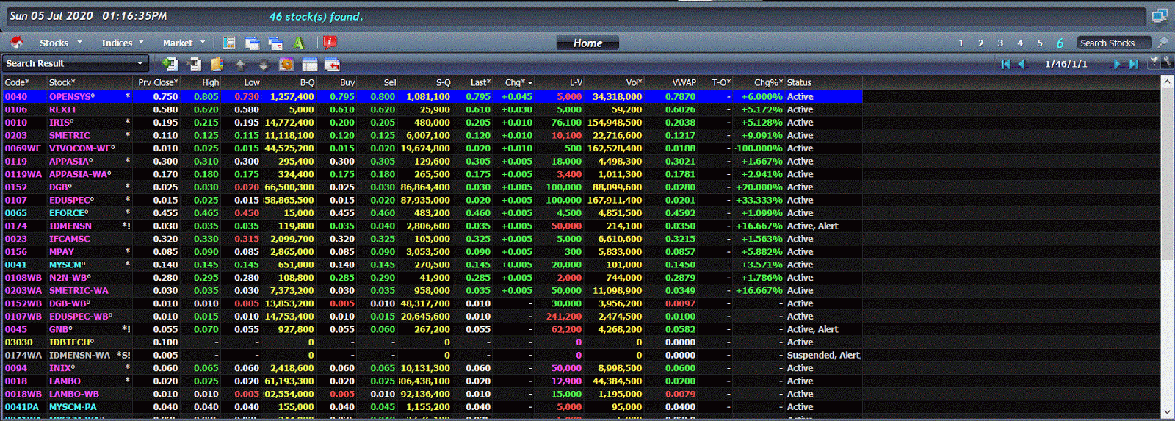
Task: Click the red application logo icon
Action: (x=16, y=43)
